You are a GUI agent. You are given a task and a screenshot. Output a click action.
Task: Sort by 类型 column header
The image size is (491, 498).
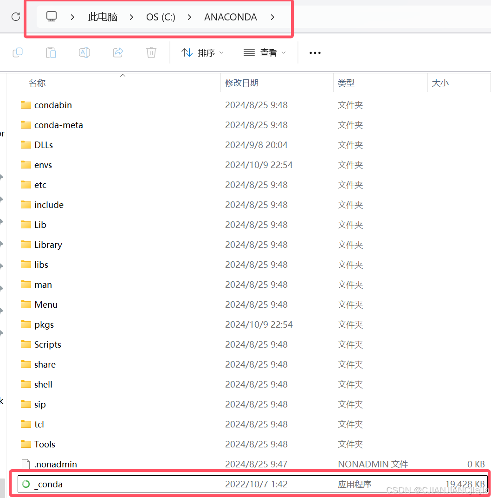click(346, 83)
